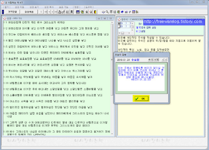Click the colorful icon right of the second 註

(118, 12)
